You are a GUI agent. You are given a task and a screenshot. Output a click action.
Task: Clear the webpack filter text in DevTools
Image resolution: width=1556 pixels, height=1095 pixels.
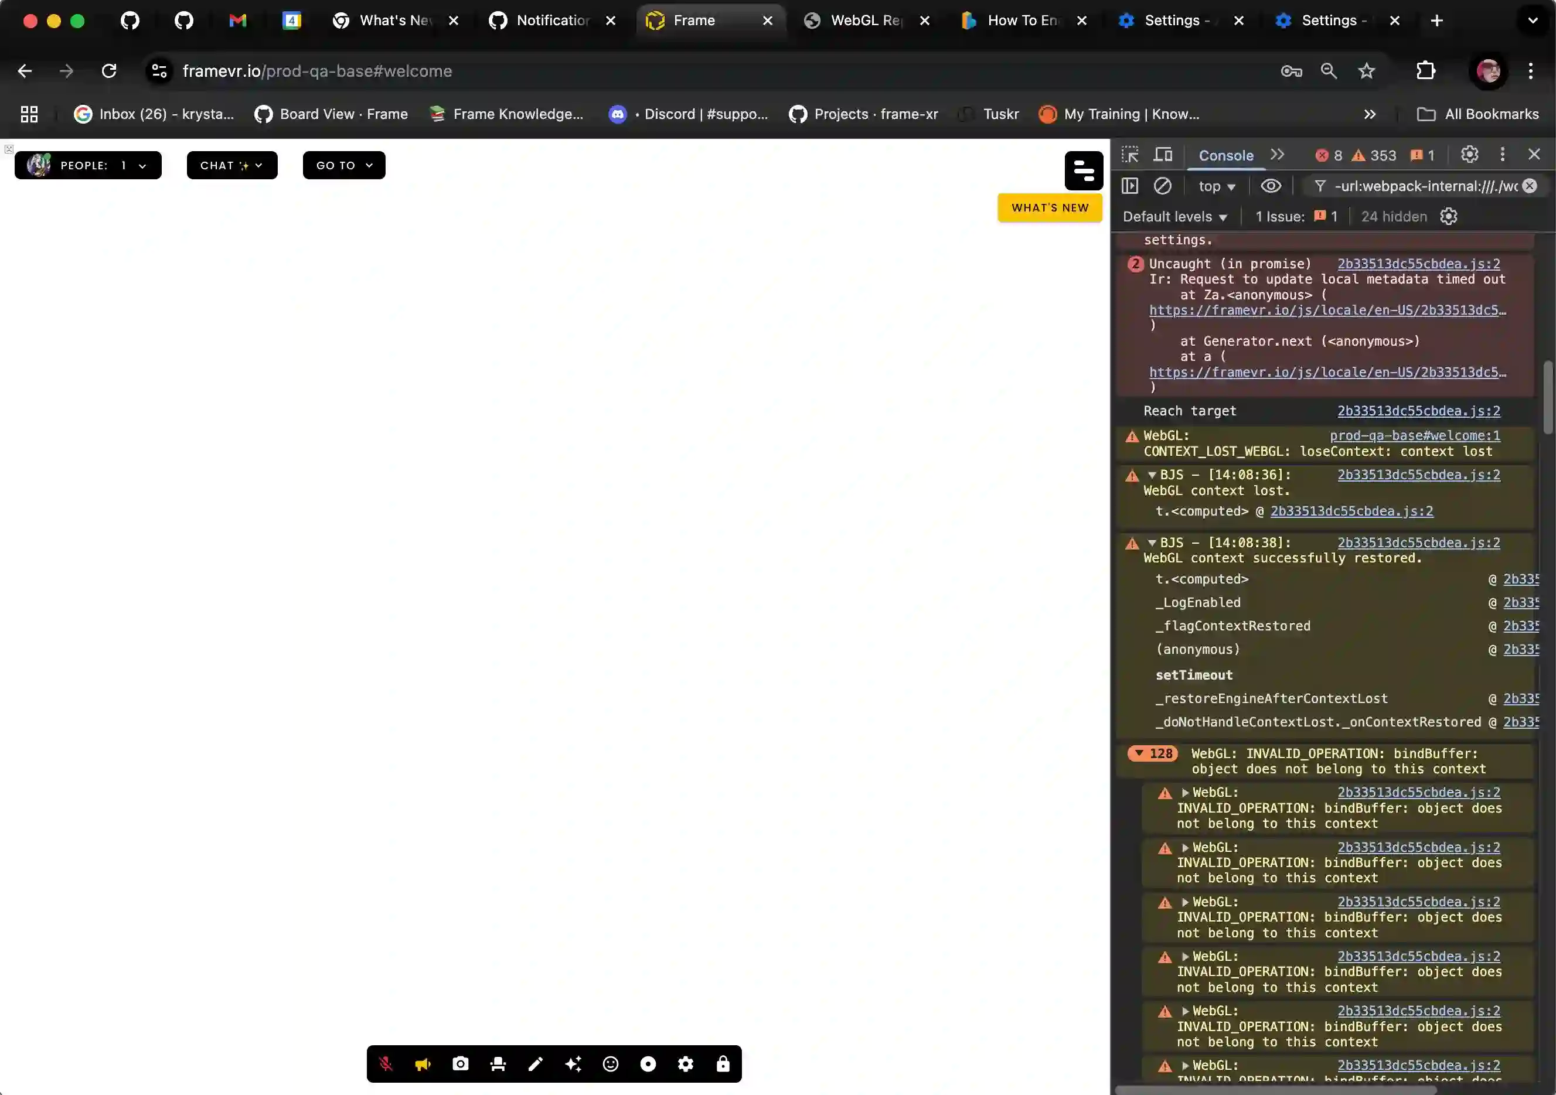1530,186
